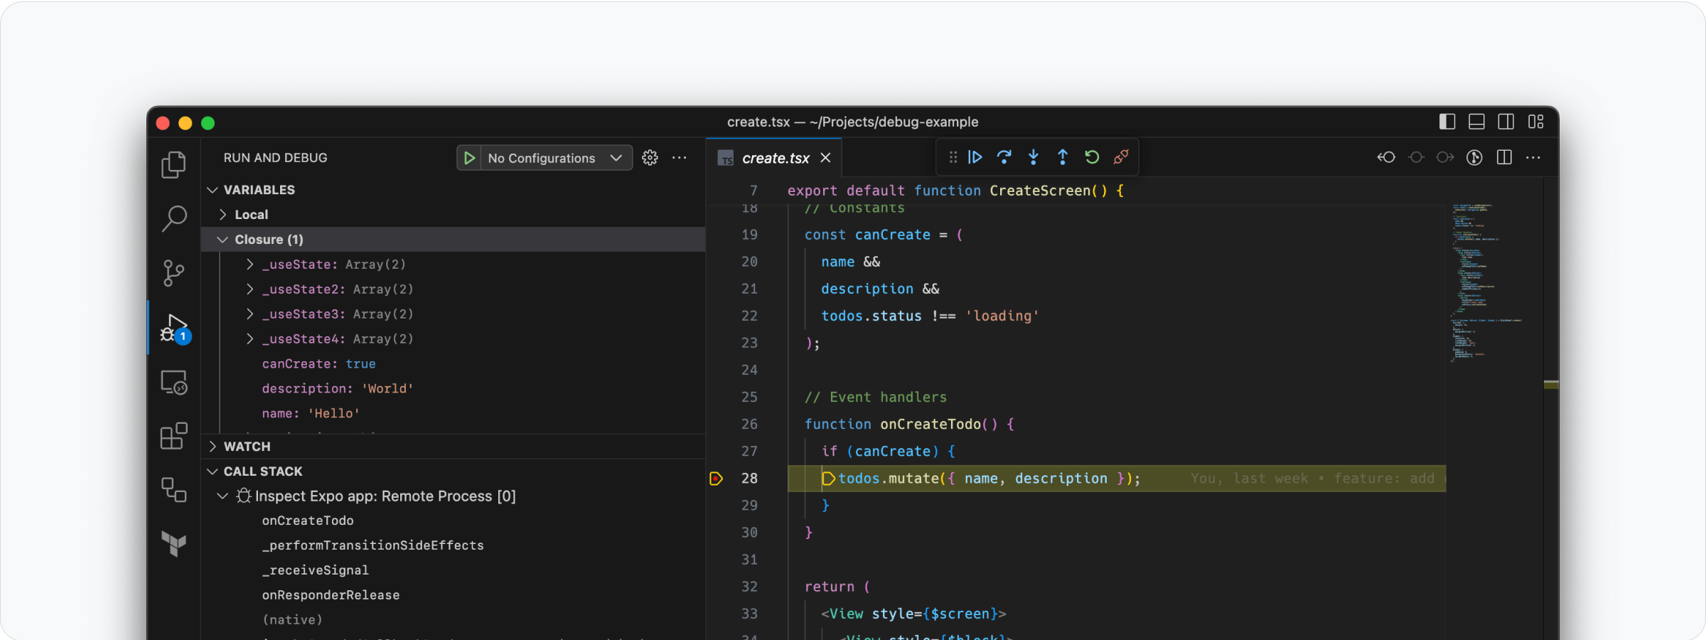Toggle secondary side bar visibility
Viewport: 1706px width, 640px height.
[1506, 122]
